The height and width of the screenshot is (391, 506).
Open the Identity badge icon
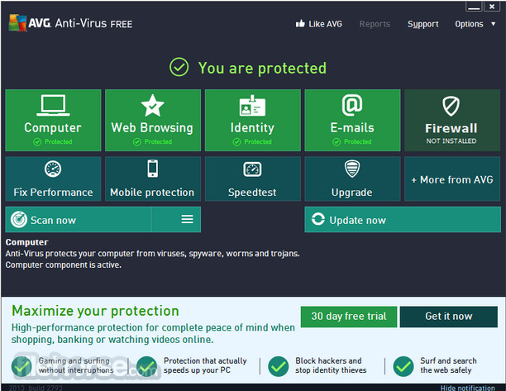(x=252, y=106)
